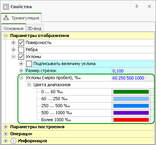The height and width of the screenshot is (145, 156).
Task: Click the triangulation icon on Триангуляция tab
Action: tap(5, 18)
